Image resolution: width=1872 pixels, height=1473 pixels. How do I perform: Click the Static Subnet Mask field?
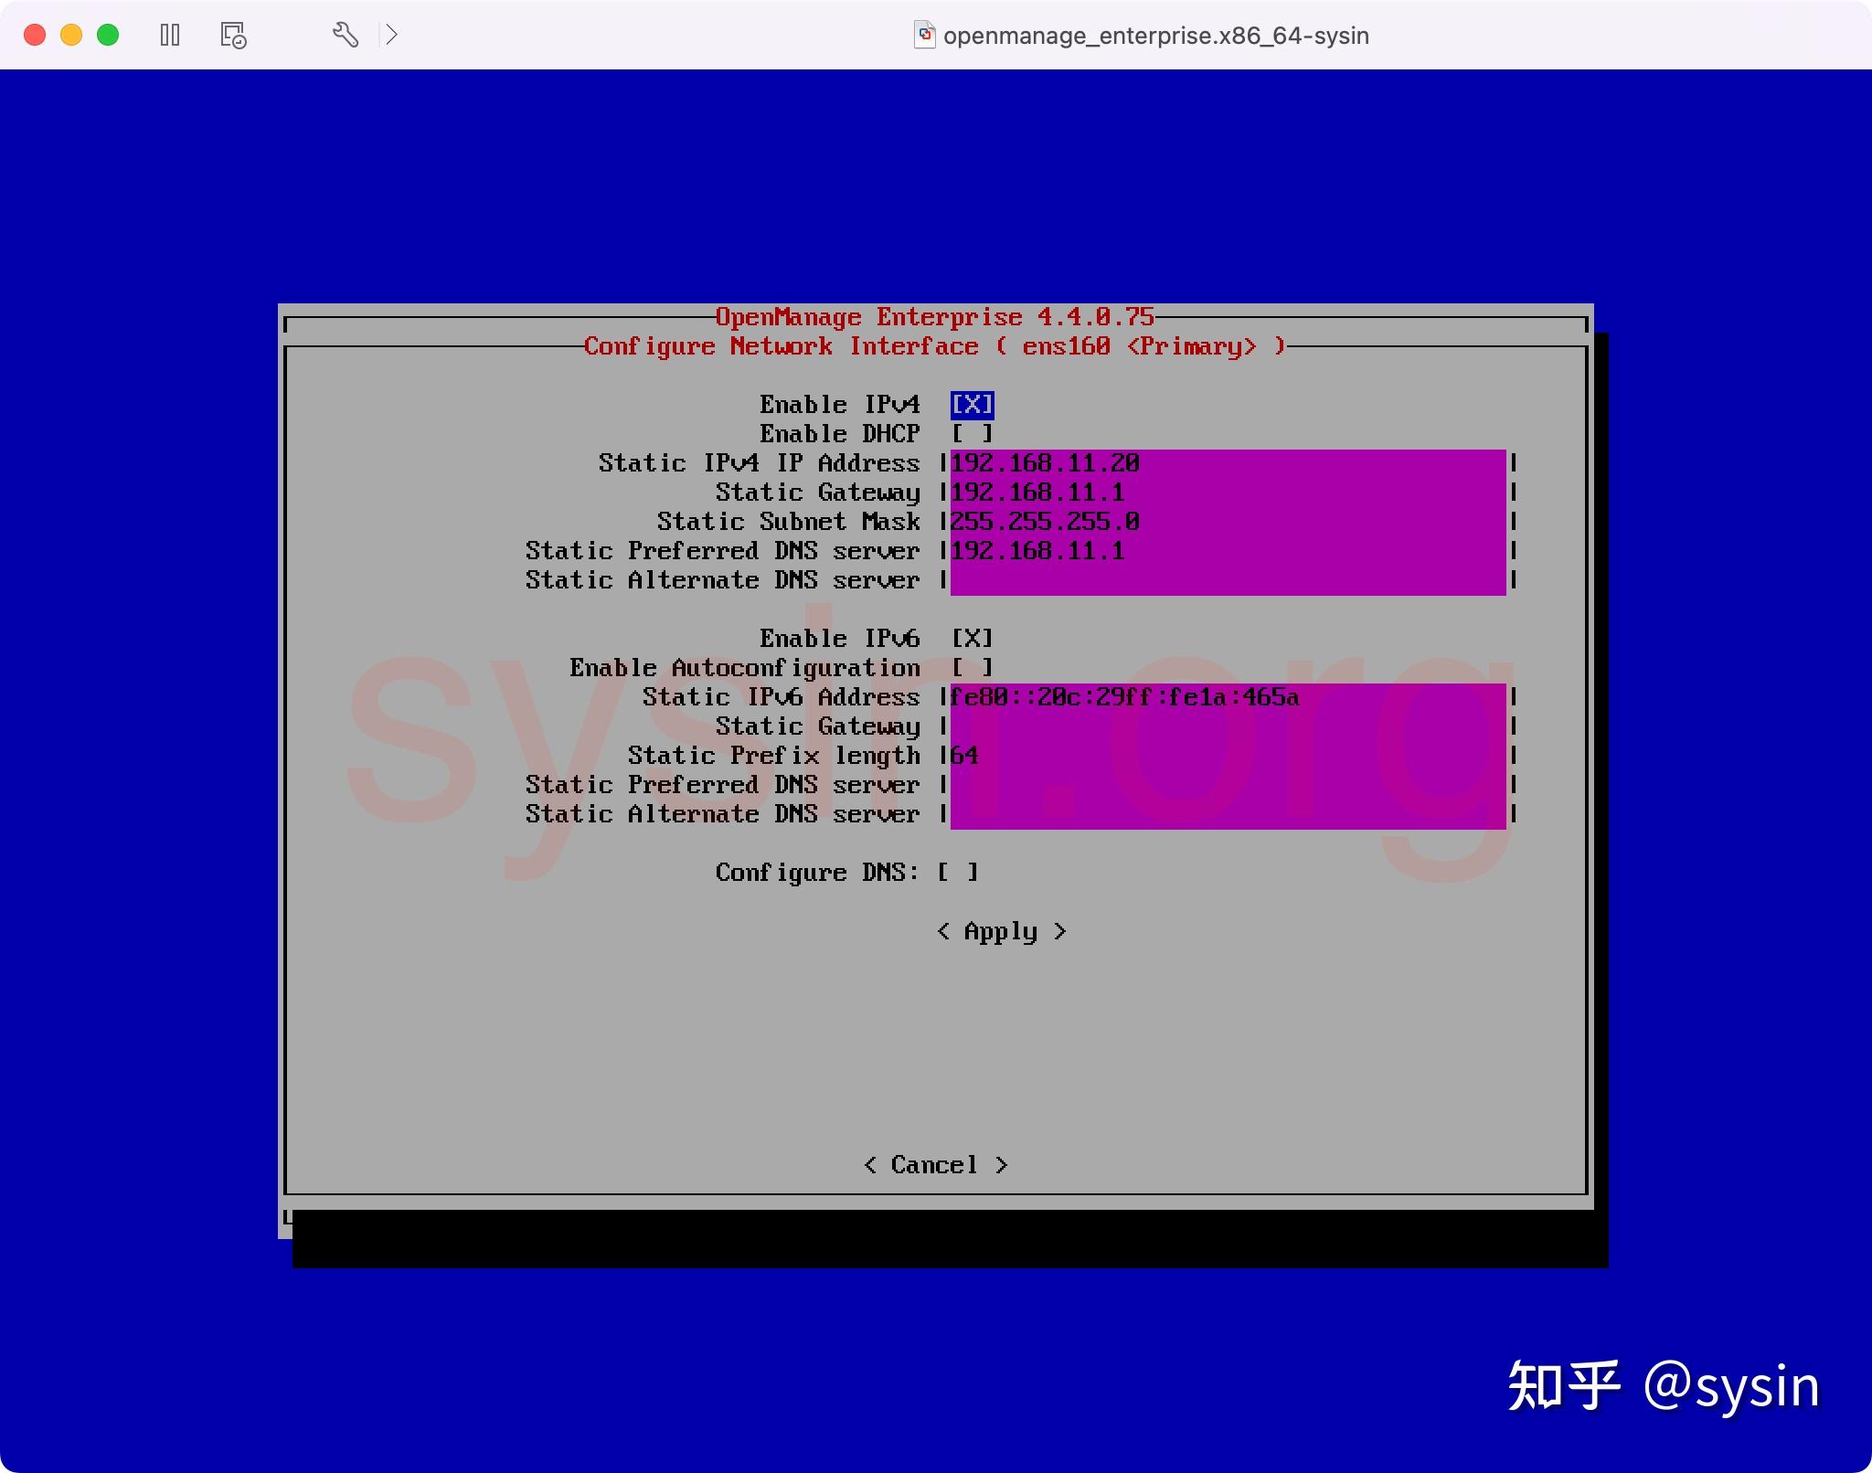[x=1228, y=522]
